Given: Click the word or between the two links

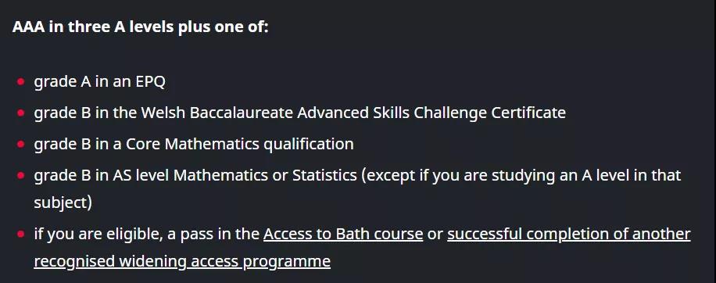Looking at the screenshot, I should point(435,235).
